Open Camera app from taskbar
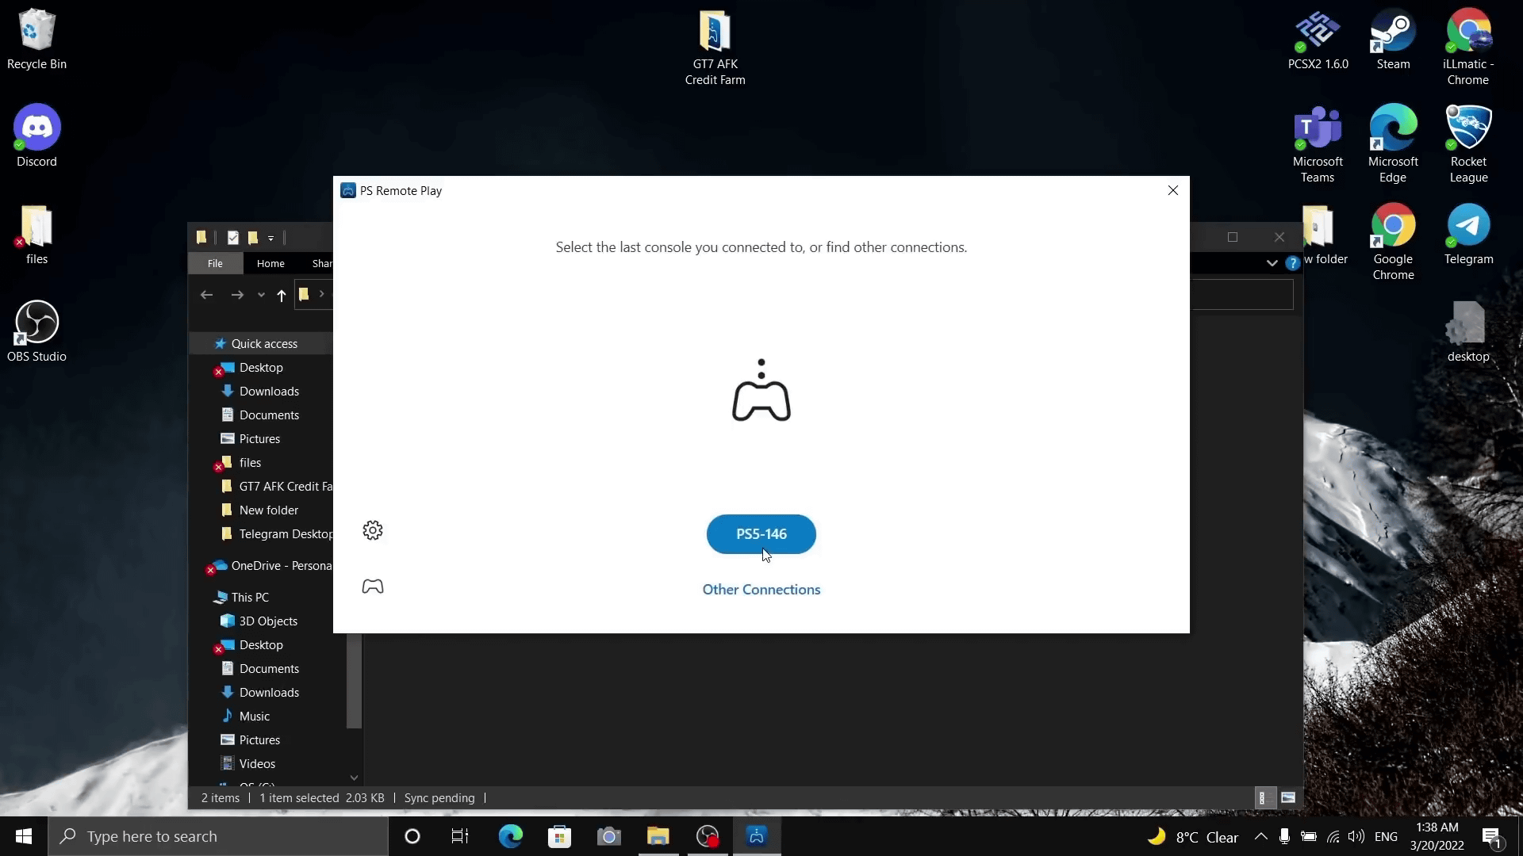Screen dimensions: 1523x856 pos(608,836)
